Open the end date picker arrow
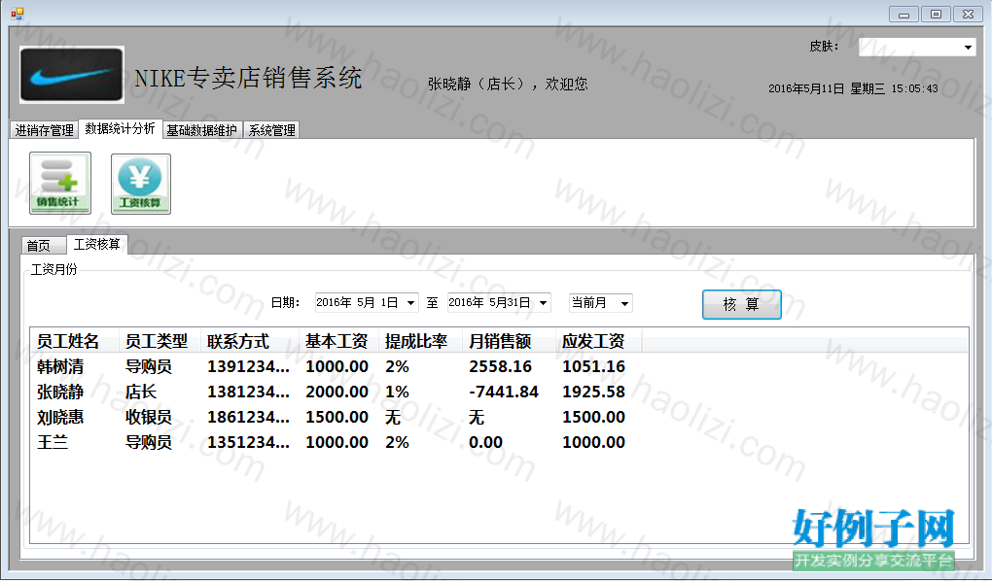Viewport: 992px width, 581px height. pos(543,303)
